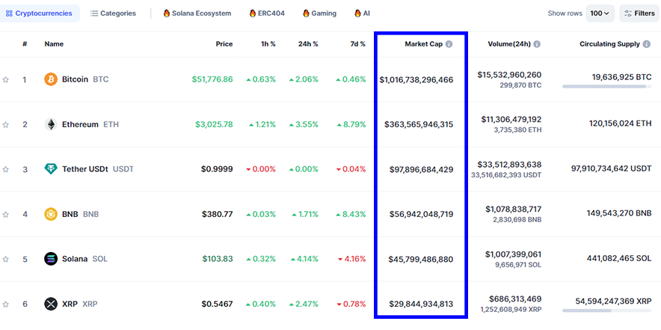661x330 pixels.
Task: Click the flame icon beside Gaming
Action: click(306, 13)
